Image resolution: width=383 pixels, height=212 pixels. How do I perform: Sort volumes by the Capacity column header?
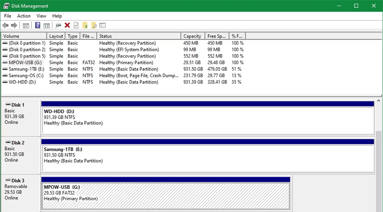(x=192, y=36)
